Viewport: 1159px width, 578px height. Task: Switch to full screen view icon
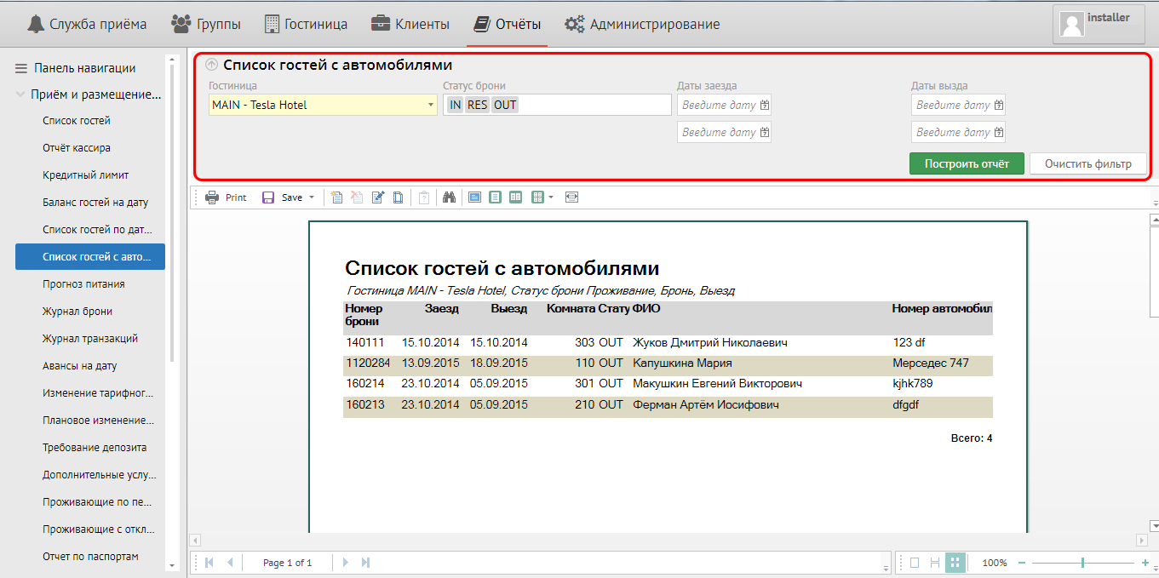(474, 197)
